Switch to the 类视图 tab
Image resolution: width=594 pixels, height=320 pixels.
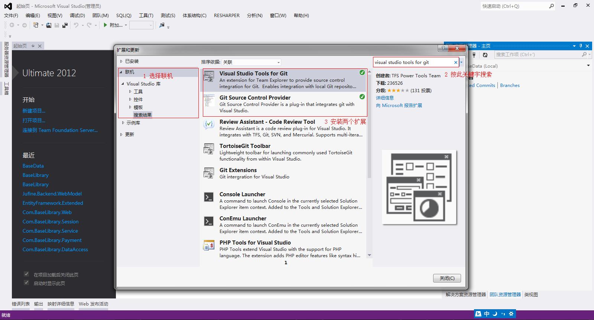[531, 295]
